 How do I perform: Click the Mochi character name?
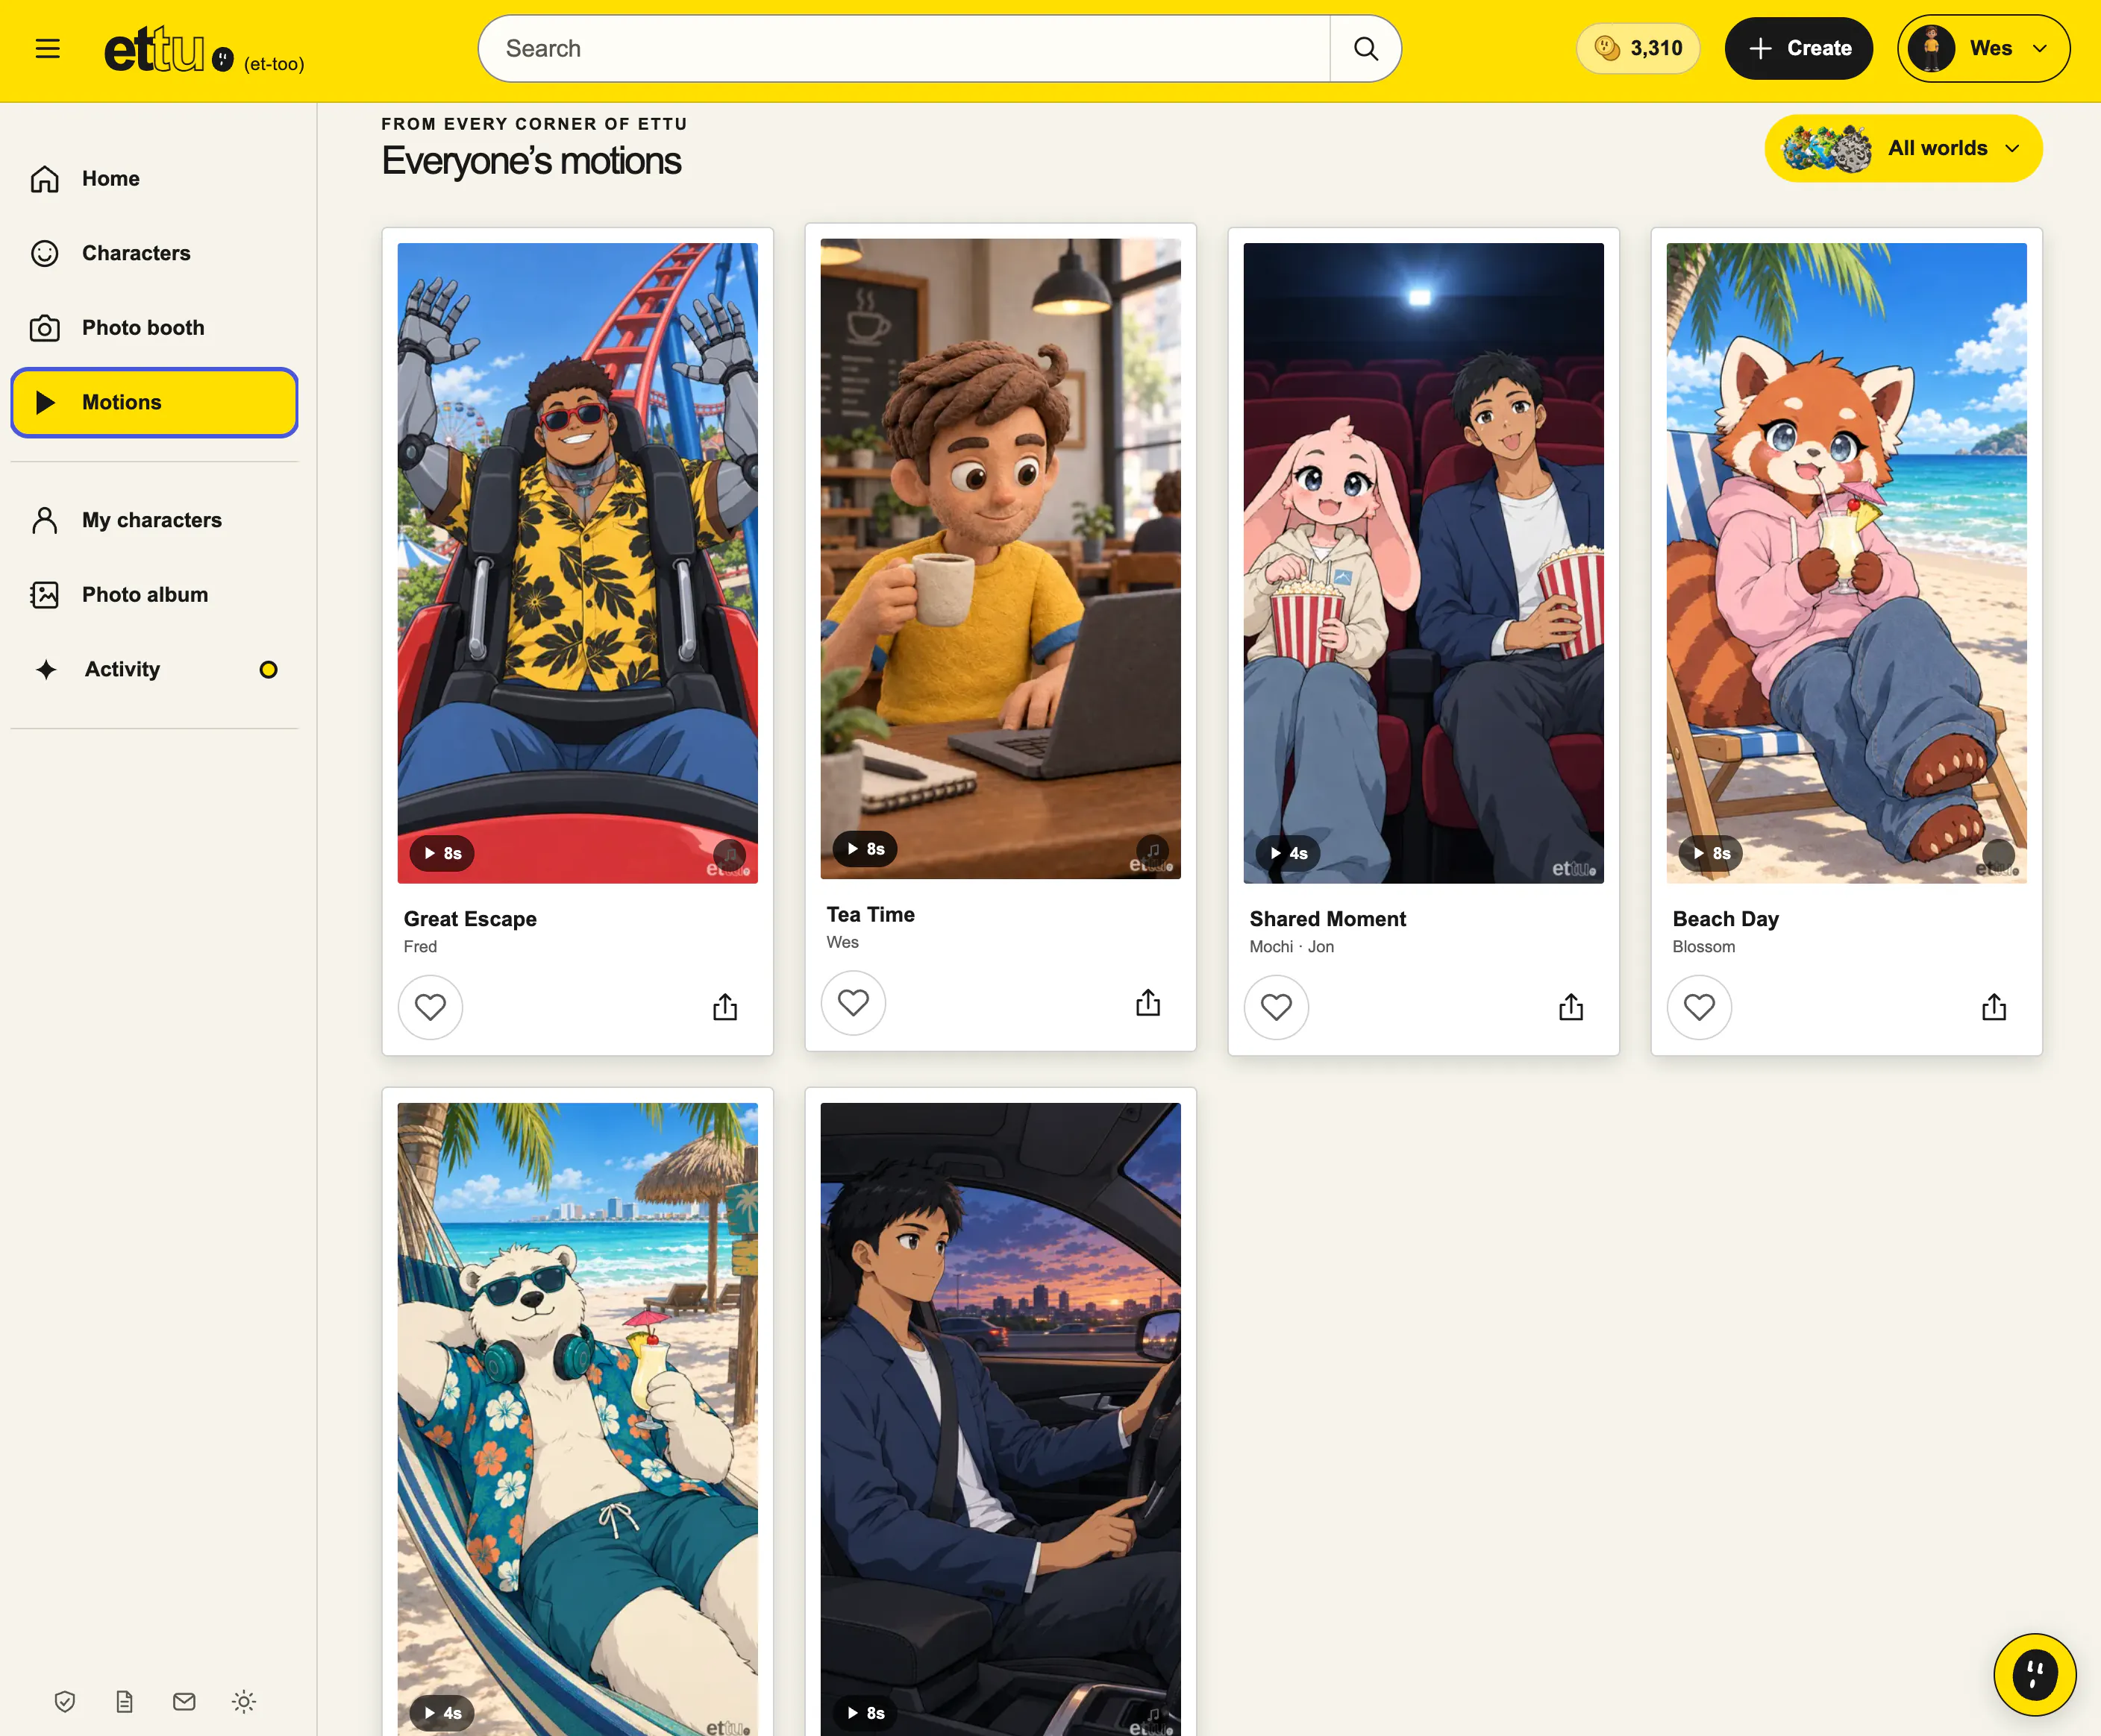tap(1271, 947)
